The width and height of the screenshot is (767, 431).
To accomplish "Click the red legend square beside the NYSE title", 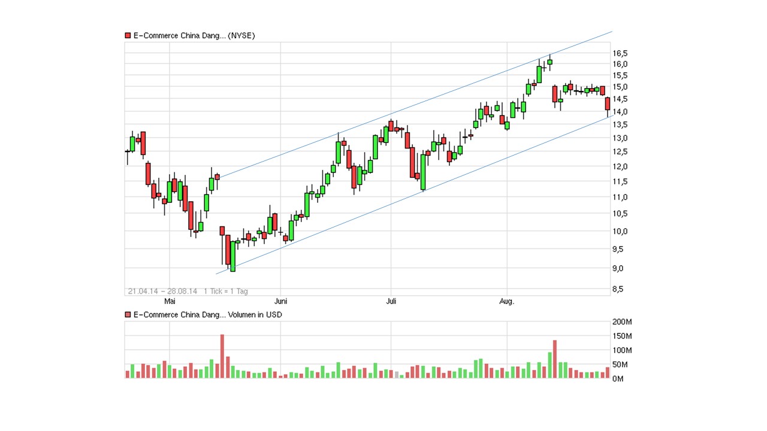I will click(x=128, y=36).
